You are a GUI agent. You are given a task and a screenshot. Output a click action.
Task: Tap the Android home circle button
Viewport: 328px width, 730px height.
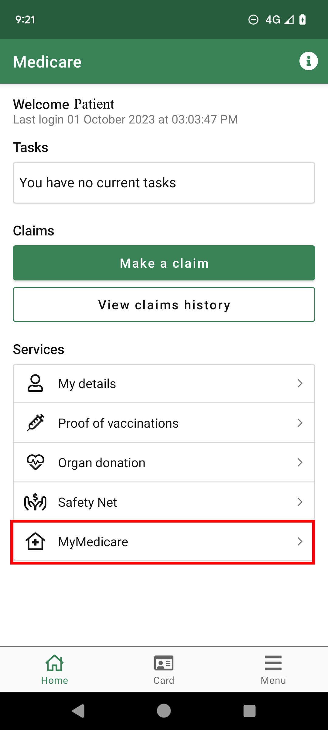click(164, 711)
